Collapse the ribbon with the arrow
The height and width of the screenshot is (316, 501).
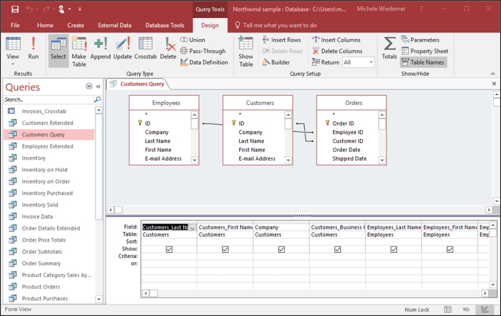493,74
